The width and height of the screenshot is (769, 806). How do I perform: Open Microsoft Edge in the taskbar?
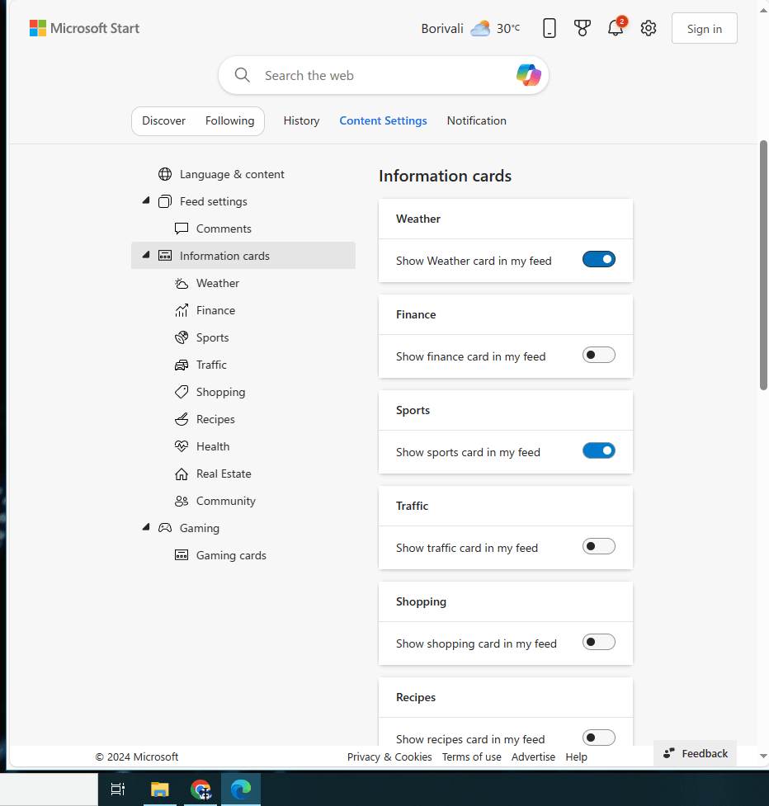tap(241, 789)
